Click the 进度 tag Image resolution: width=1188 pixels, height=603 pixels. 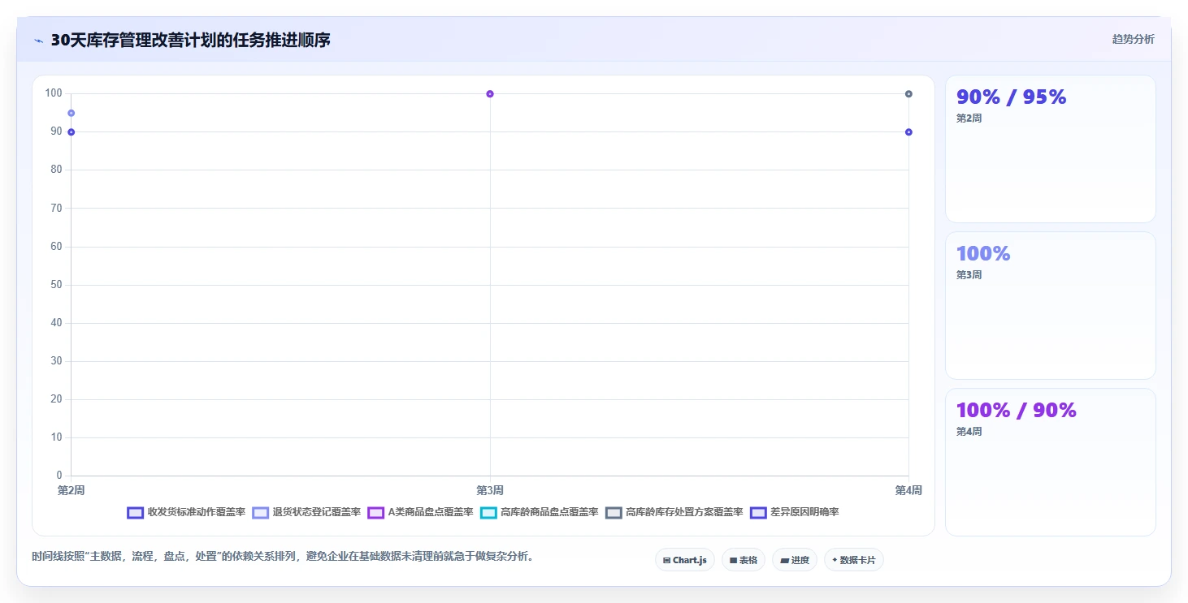[x=795, y=560]
